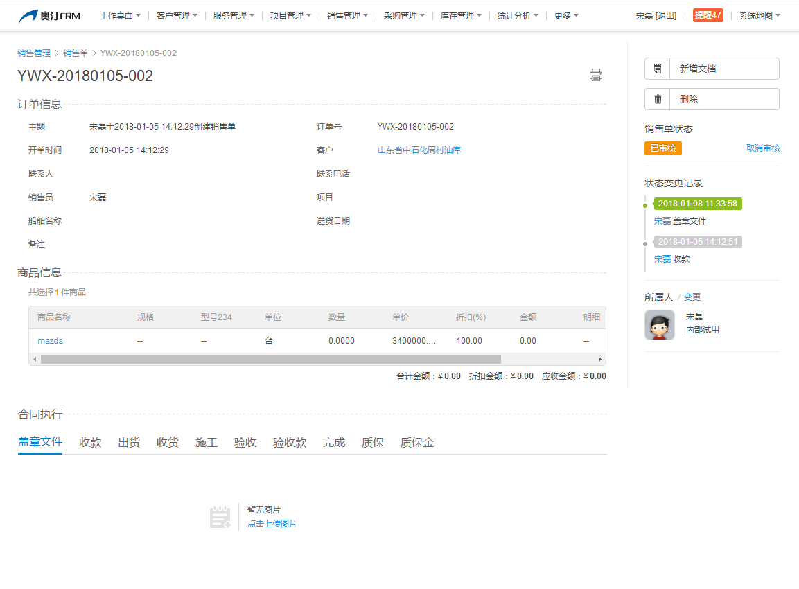Open the 工作桌面 dropdown menu
799x589 pixels.
click(120, 15)
